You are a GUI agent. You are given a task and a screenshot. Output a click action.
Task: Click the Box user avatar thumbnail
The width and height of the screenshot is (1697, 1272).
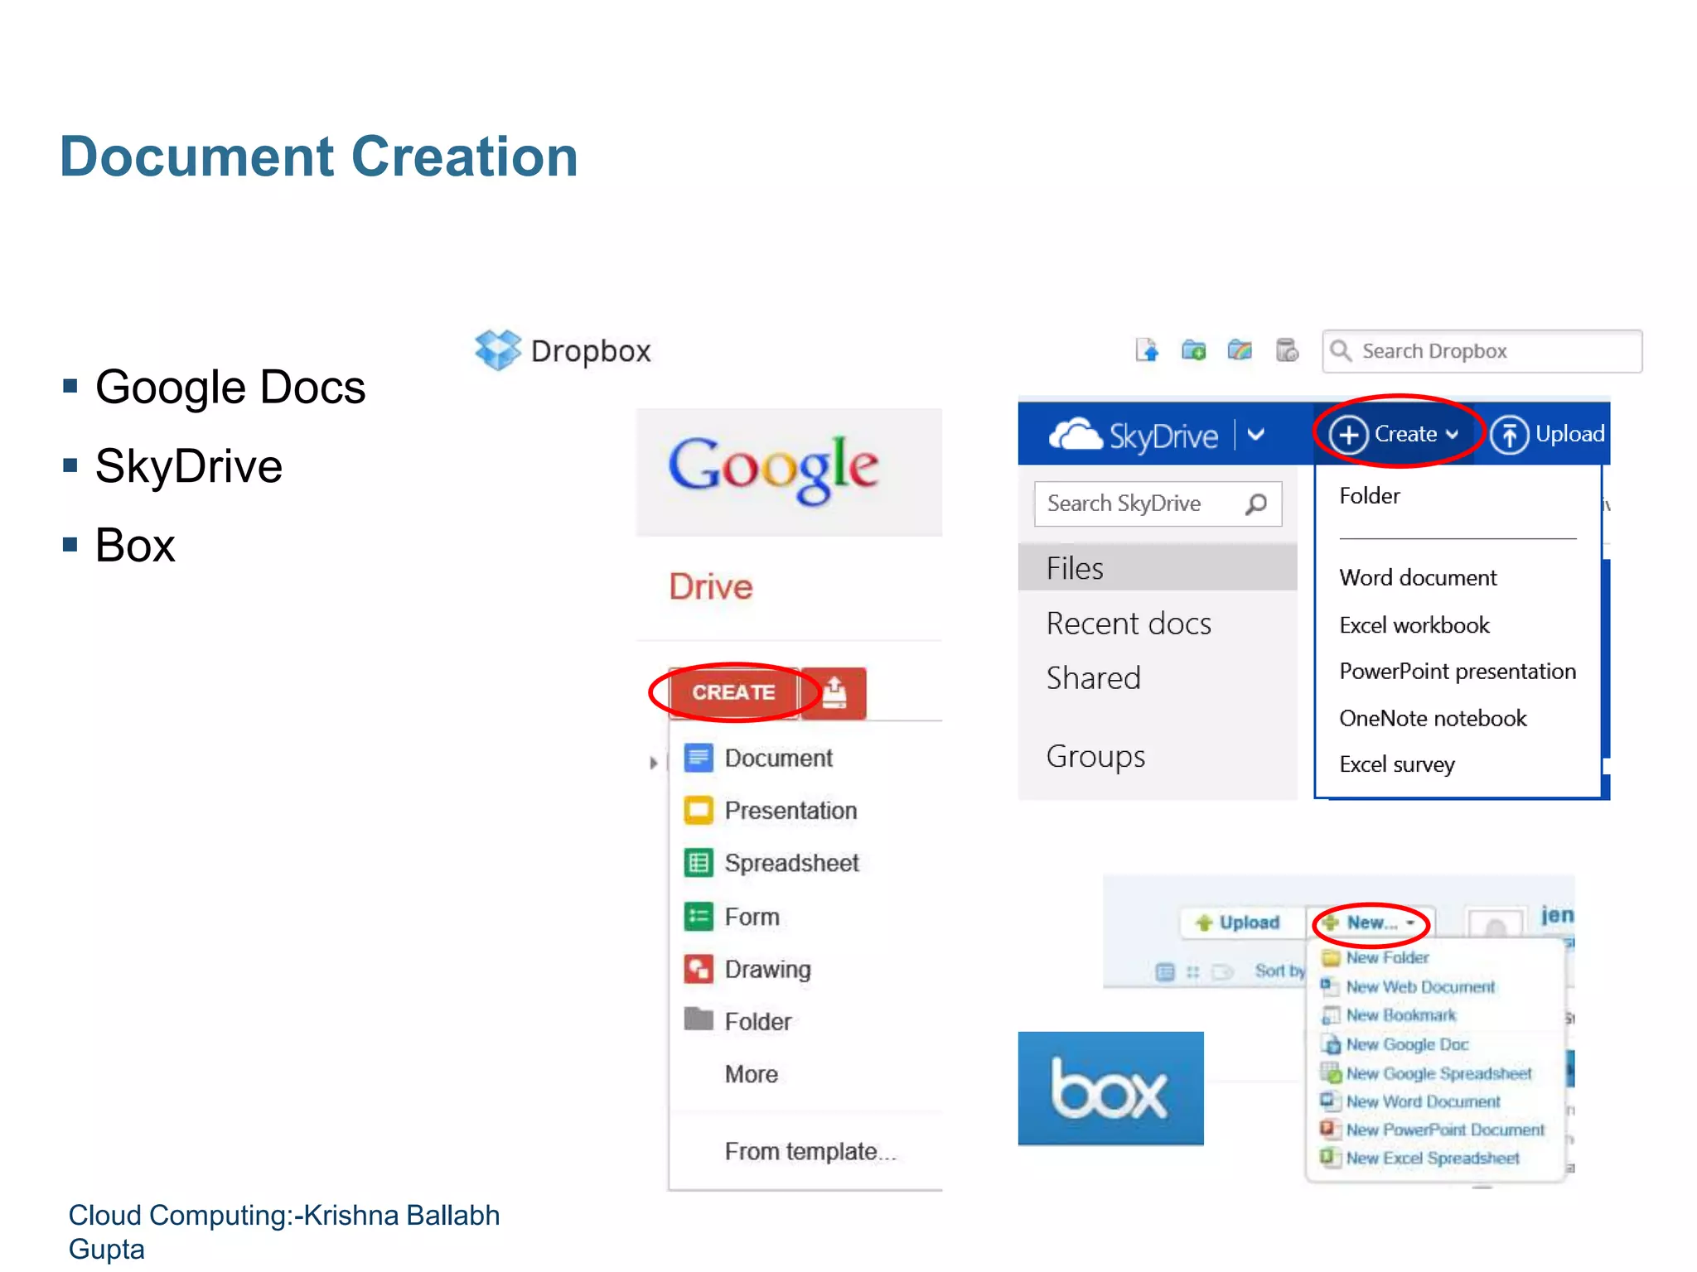click(x=1495, y=924)
